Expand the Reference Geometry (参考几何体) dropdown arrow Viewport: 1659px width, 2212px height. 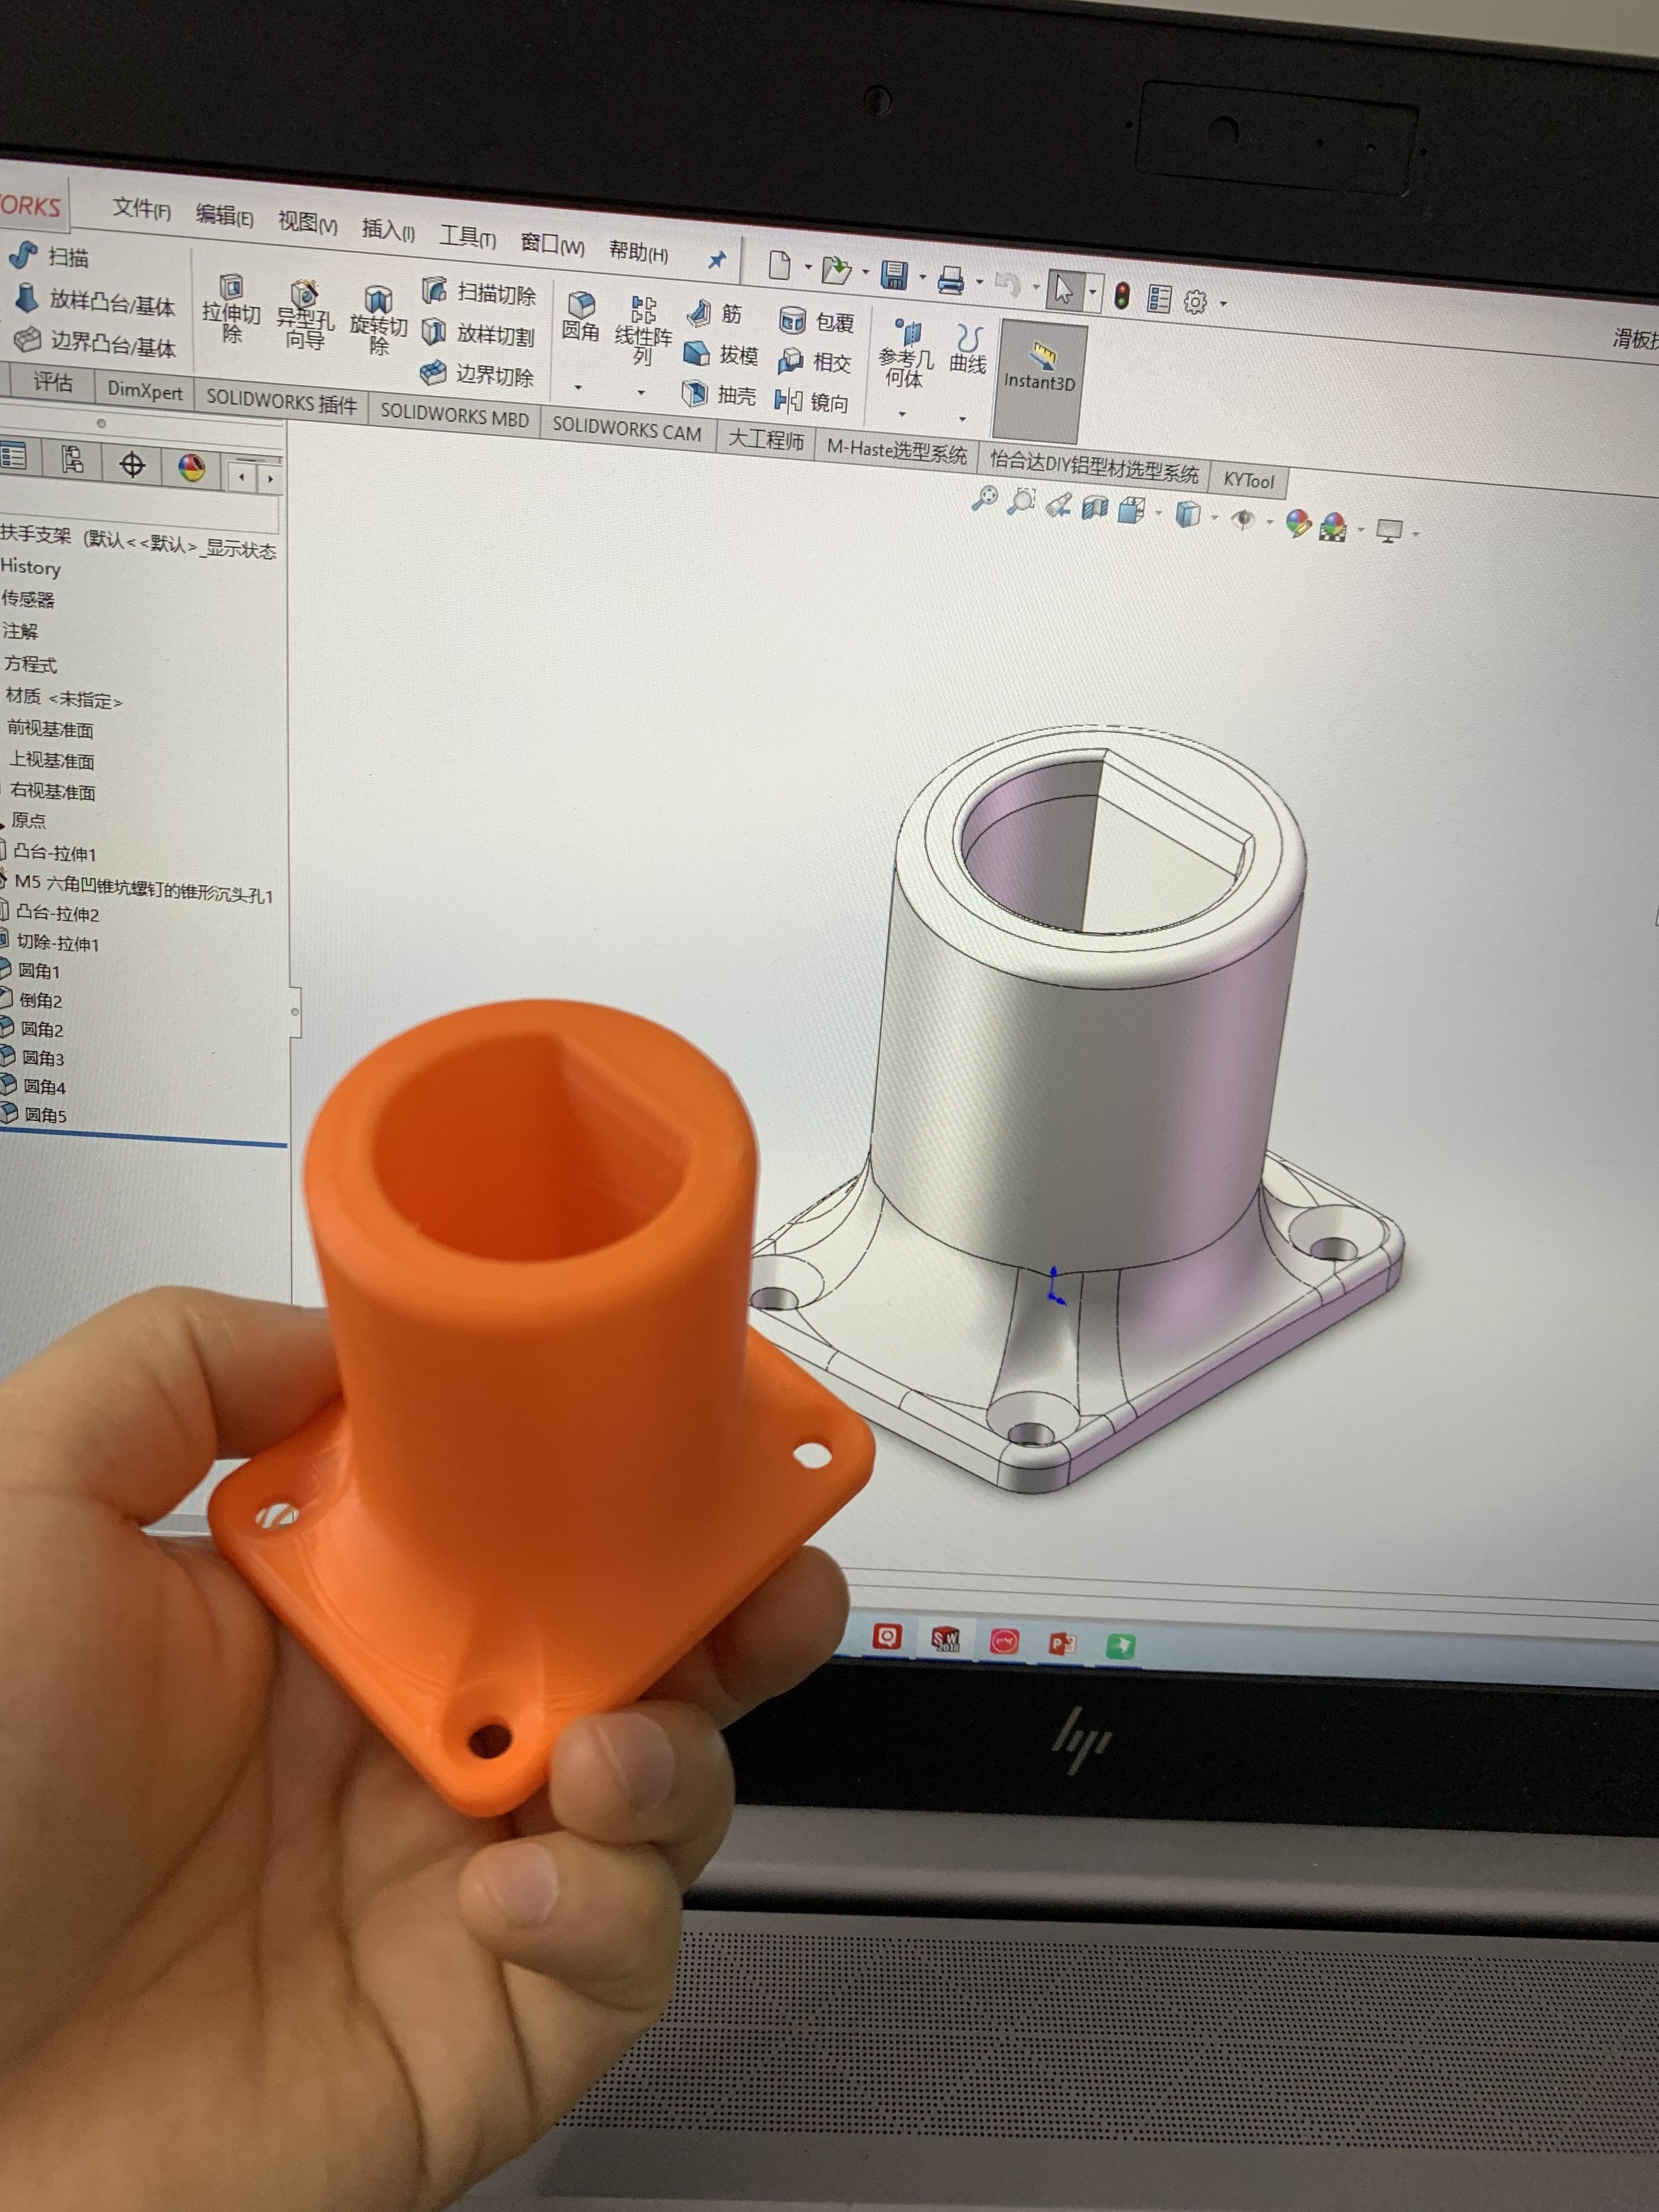point(902,414)
